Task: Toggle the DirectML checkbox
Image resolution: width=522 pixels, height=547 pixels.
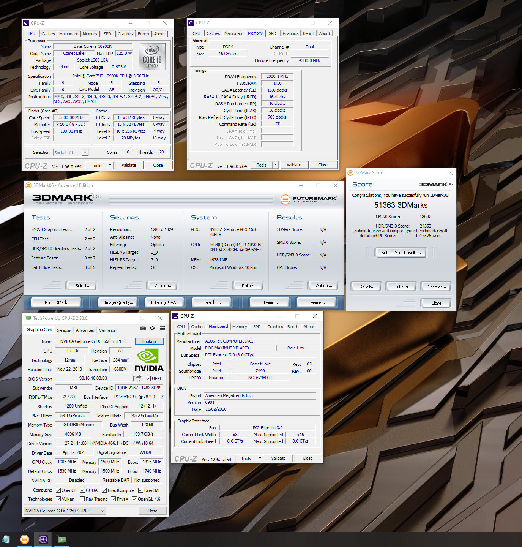Action: tap(140, 490)
